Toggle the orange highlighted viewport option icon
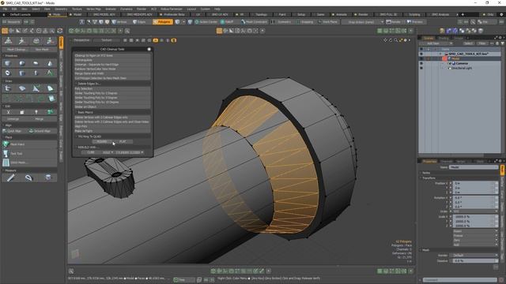Screen dimensions: 506x284 156,40
